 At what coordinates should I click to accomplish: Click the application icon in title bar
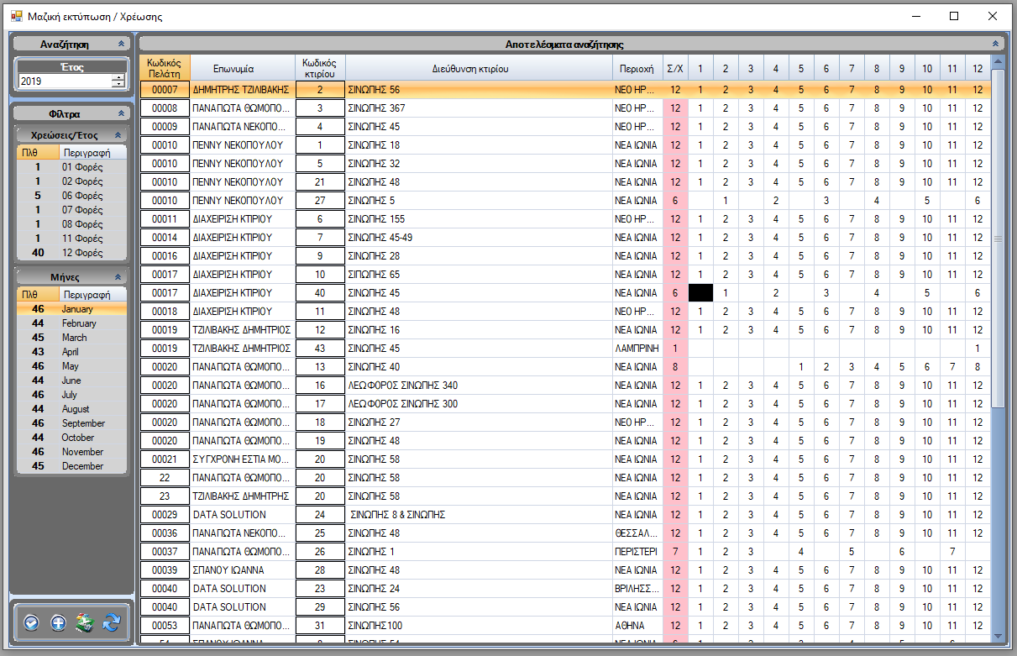[15, 16]
